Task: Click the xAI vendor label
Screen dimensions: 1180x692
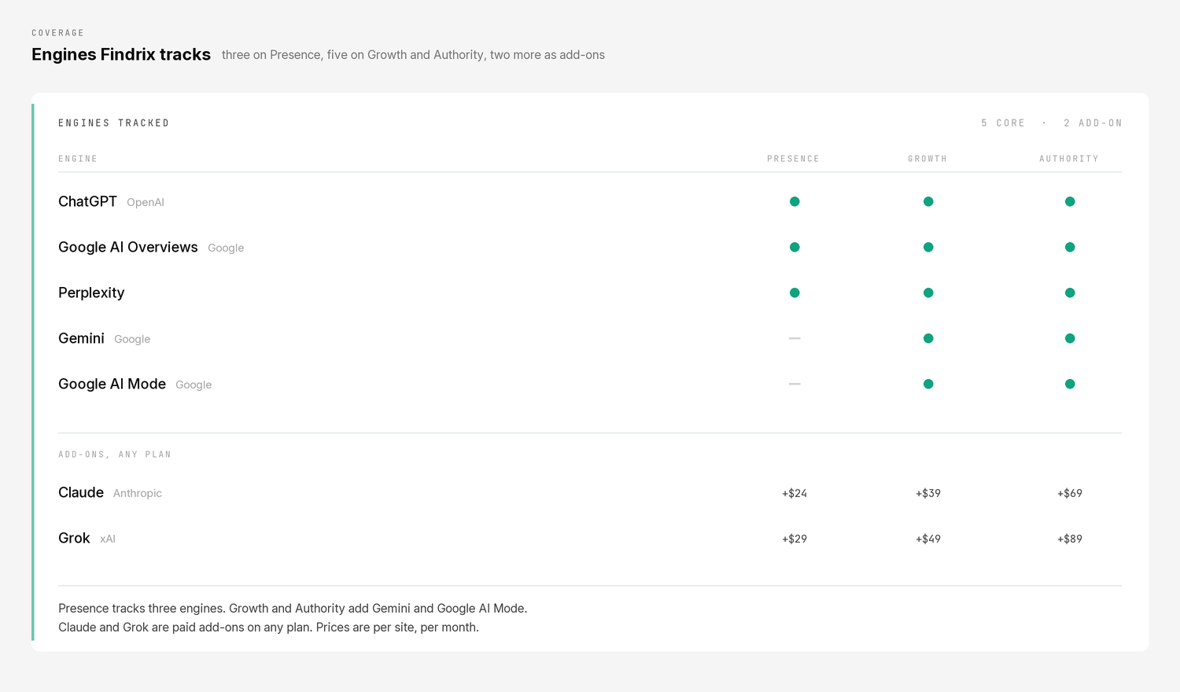Action: point(108,539)
